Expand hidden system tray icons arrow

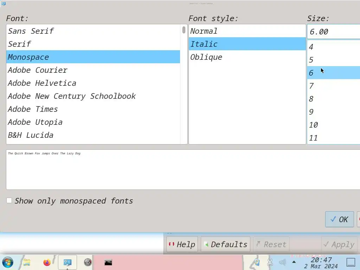[294, 262]
